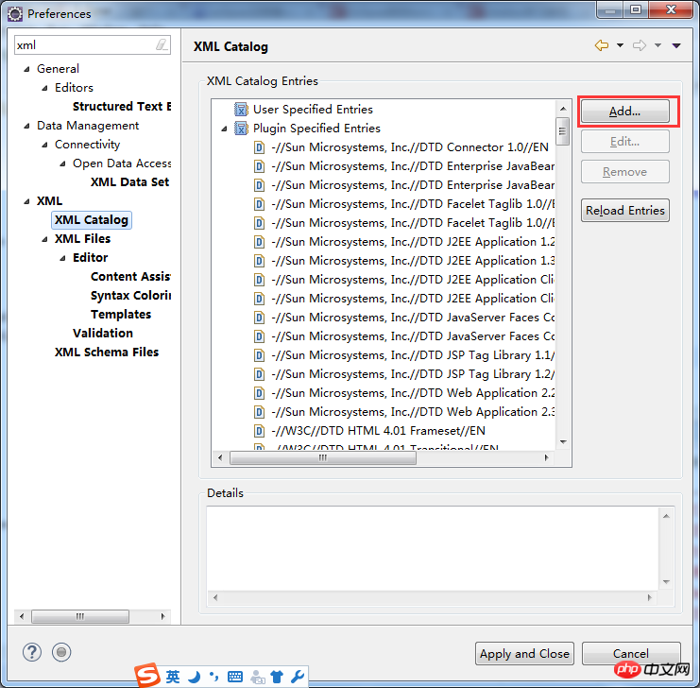Click the Add... button

(625, 112)
